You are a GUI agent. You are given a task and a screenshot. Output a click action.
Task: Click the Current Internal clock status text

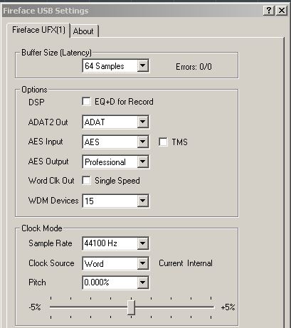(186, 263)
